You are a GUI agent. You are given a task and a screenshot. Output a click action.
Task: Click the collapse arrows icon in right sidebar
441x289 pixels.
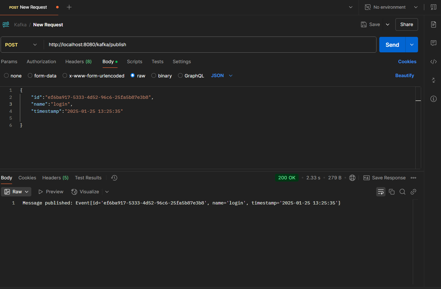(x=434, y=80)
